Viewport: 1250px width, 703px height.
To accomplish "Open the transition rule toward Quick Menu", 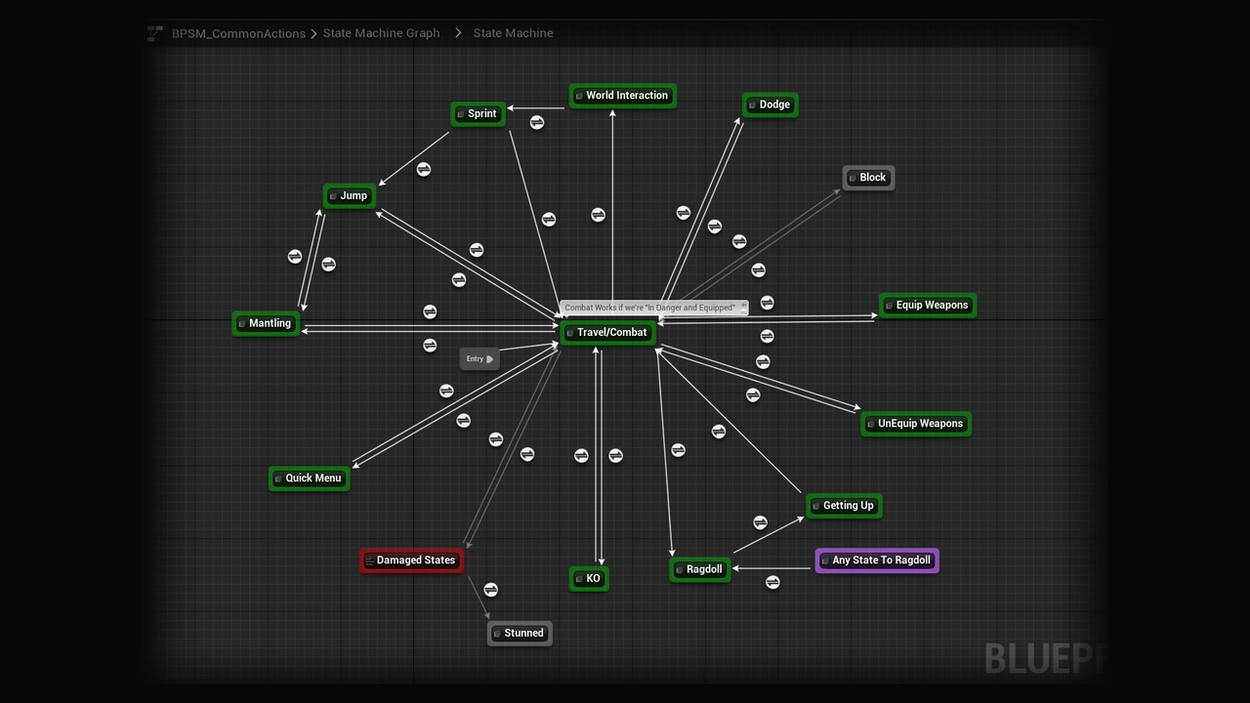I will [x=446, y=391].
